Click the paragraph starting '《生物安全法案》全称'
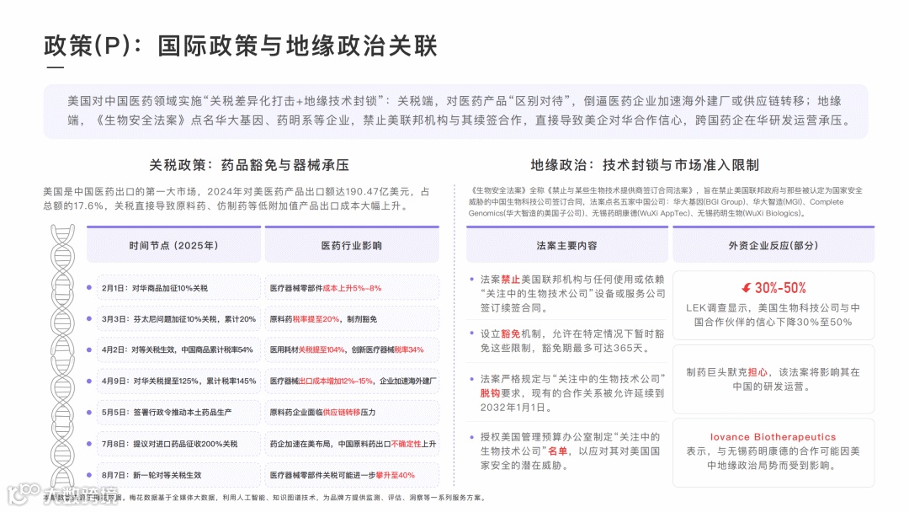 pos(666,202)
